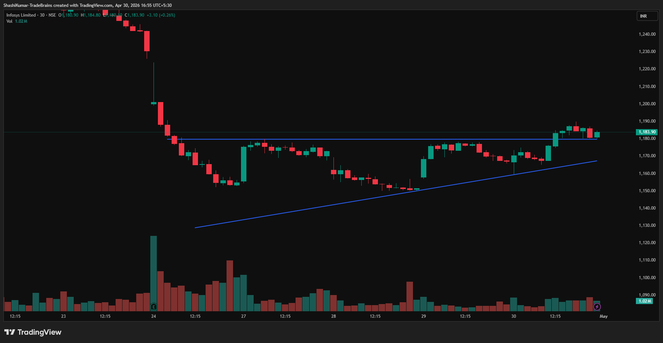
Task: Click the Infosys Limited symbol title
Action: 21,15
